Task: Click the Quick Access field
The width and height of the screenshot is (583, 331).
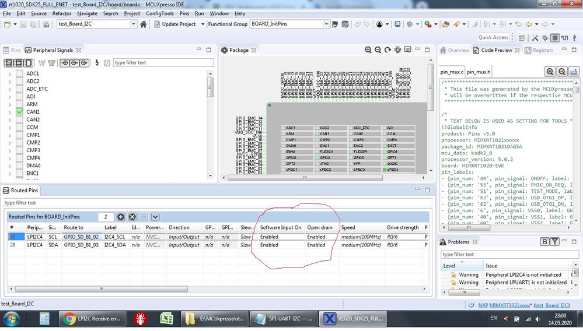Action: click(x=493, y=37)
